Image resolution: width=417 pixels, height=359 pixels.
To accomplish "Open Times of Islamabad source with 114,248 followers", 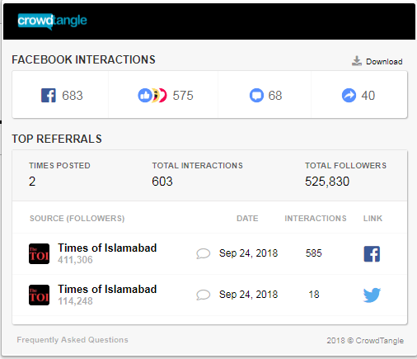I will pos(107,289).
